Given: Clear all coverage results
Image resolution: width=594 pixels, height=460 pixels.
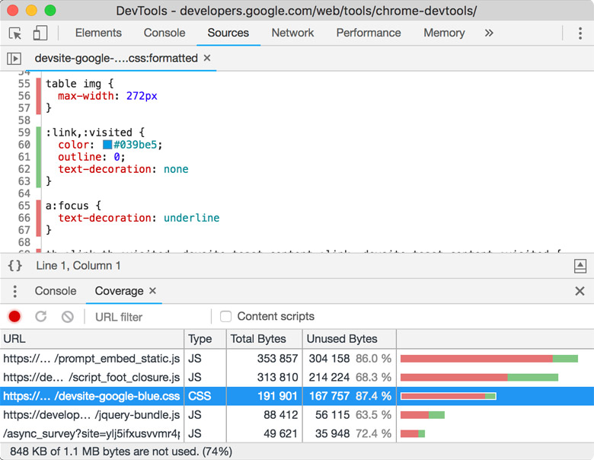Looking at the screenshot, I should (x=67, y=317).
